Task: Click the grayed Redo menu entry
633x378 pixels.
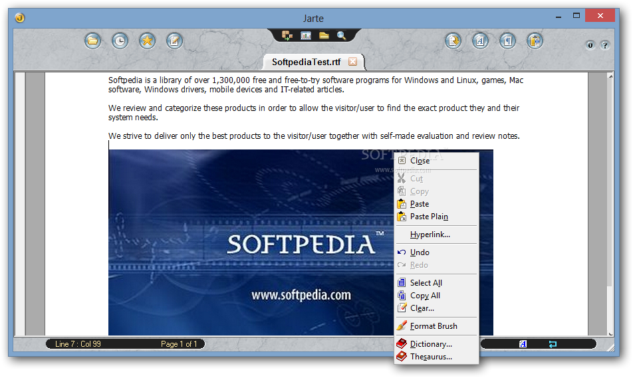Action: (436, 265)
